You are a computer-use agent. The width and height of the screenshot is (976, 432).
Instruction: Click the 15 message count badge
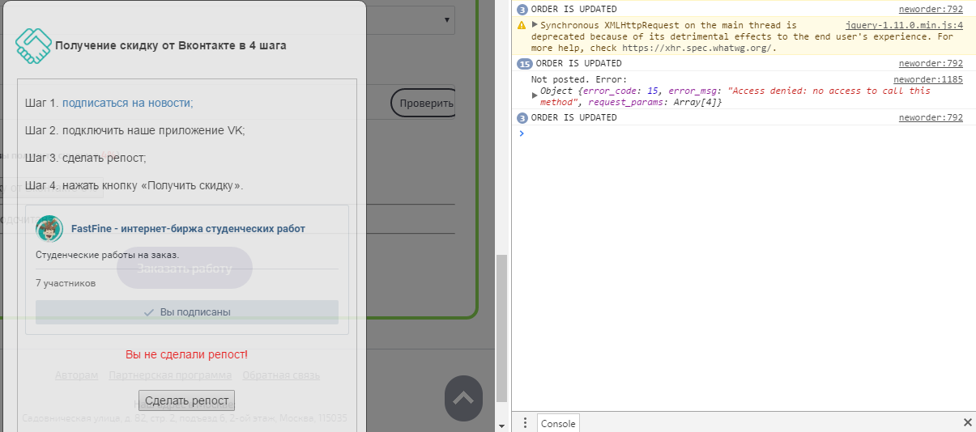524,64
